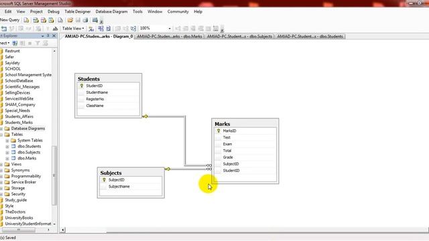Click the infinity endpoint of Students-Marks relationship

pos(208,165)
